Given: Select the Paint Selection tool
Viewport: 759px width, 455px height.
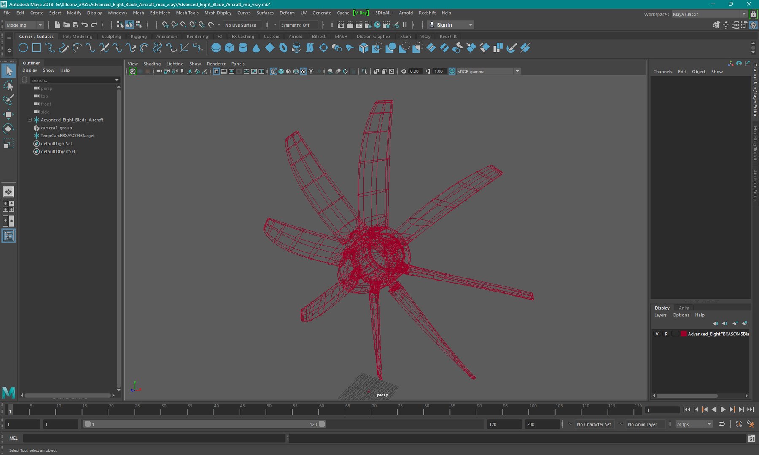Looking at the screenshot, I should 8,100.
